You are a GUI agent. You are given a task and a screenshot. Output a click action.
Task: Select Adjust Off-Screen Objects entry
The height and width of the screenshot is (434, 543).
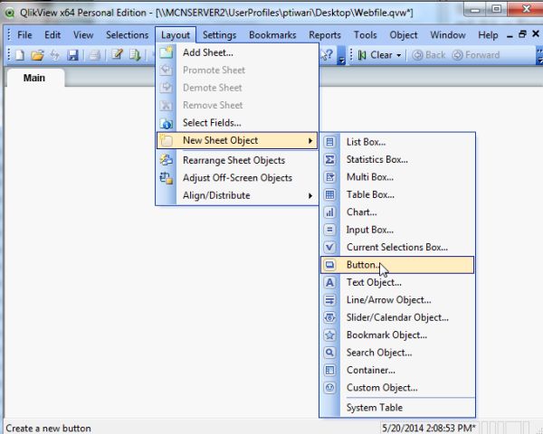[x=237, y=178]
